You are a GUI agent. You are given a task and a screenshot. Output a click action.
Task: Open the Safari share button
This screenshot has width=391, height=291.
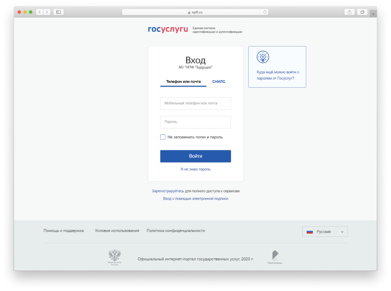tap(350, 12)
